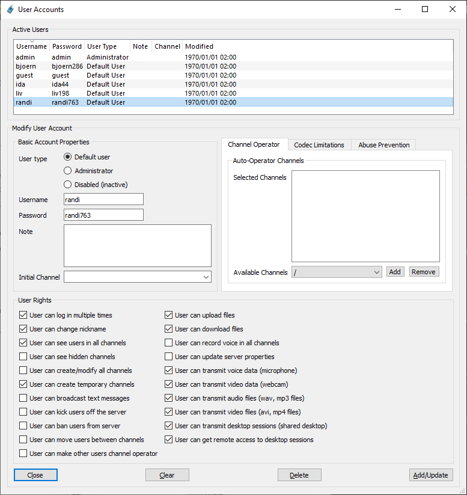467x495 pixels.
Task: Click the Note text area
Action: click(x=137, y=245)
